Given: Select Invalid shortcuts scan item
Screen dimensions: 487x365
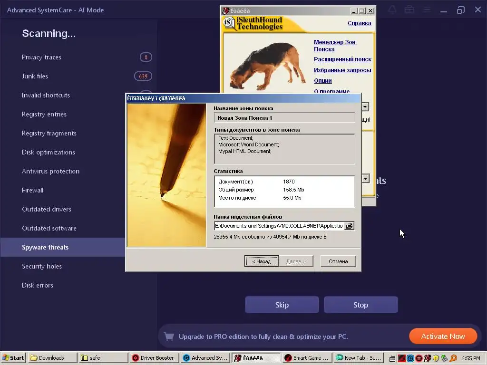Looking at the screenshot, I should point(46,95).
